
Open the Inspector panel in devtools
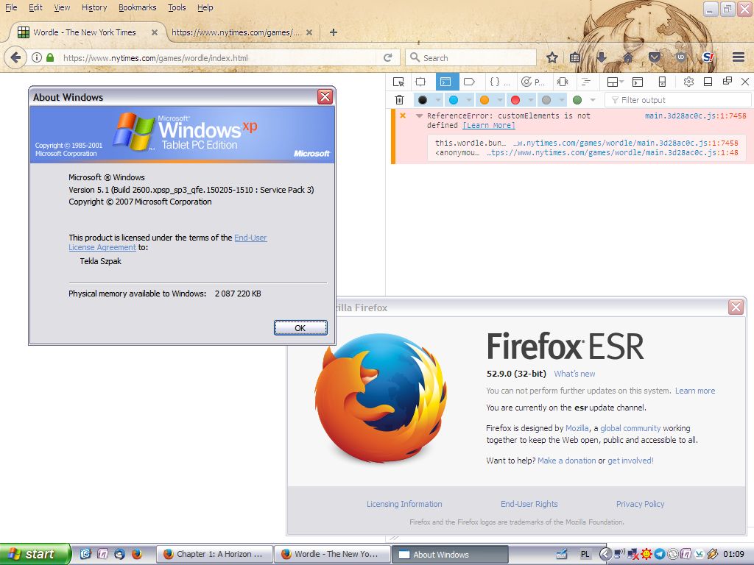(x=420, y=82)
